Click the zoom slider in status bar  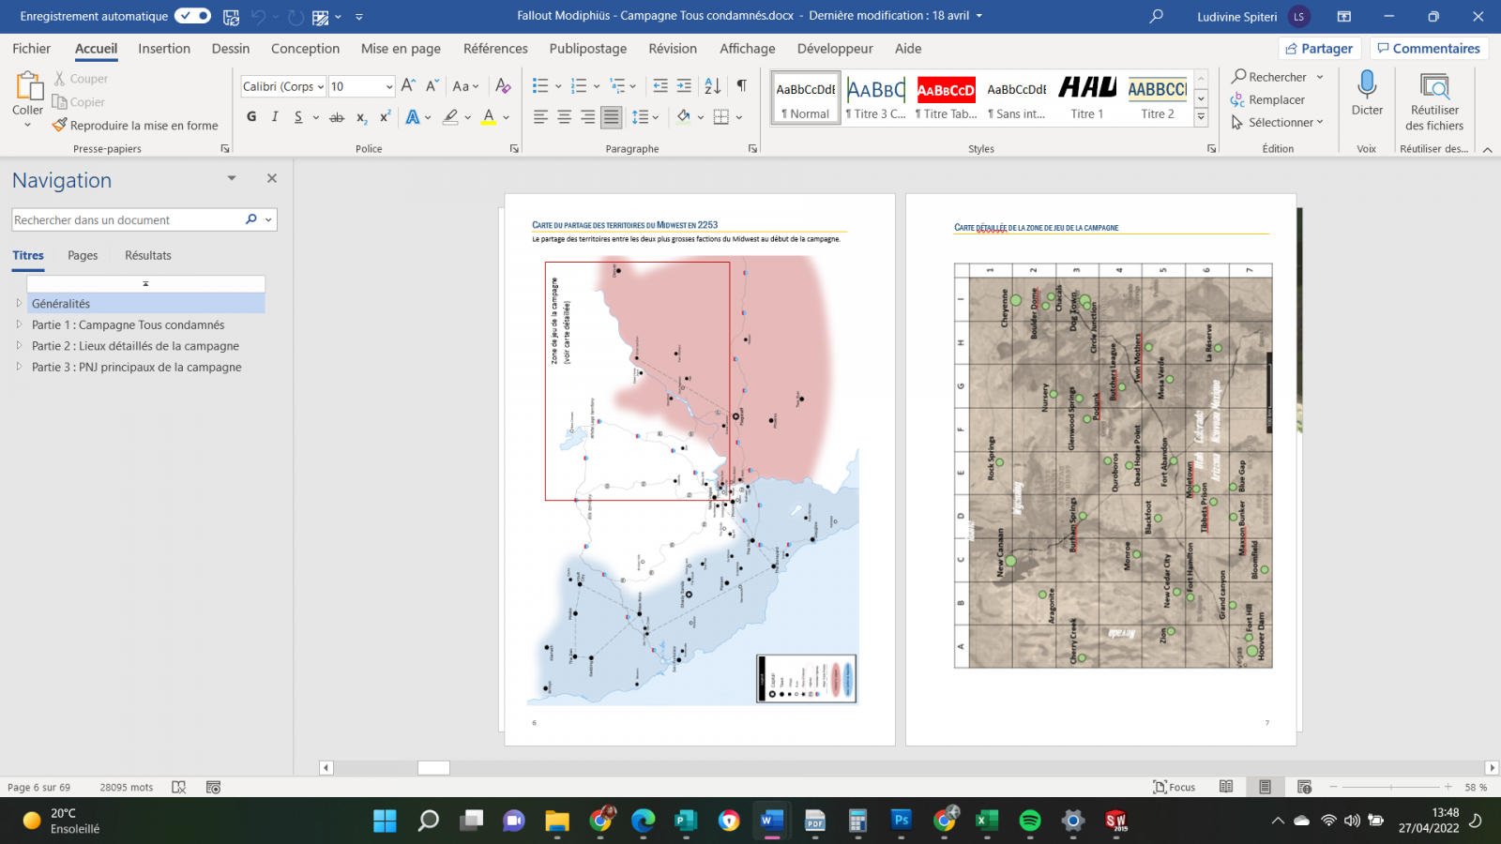pos(1391,787)
